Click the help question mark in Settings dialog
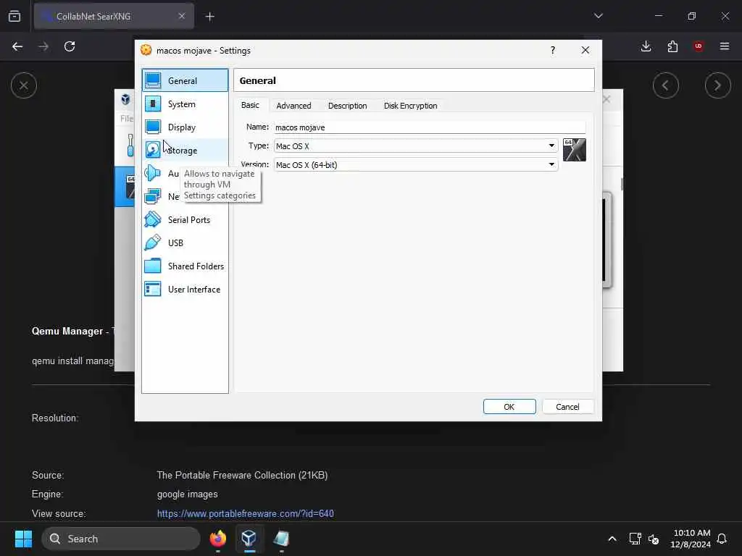742x556 pixels. click(553, 50)
